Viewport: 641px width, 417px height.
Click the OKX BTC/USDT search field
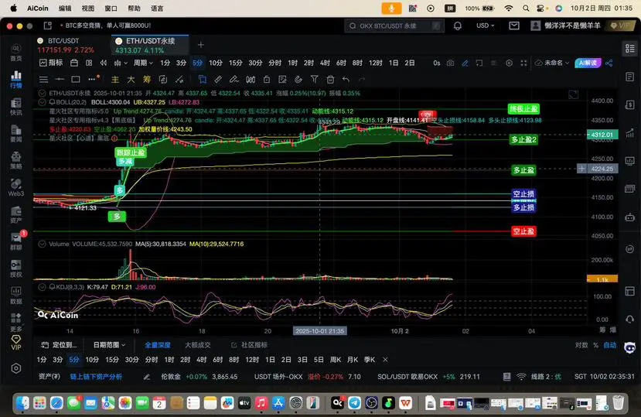394,26
